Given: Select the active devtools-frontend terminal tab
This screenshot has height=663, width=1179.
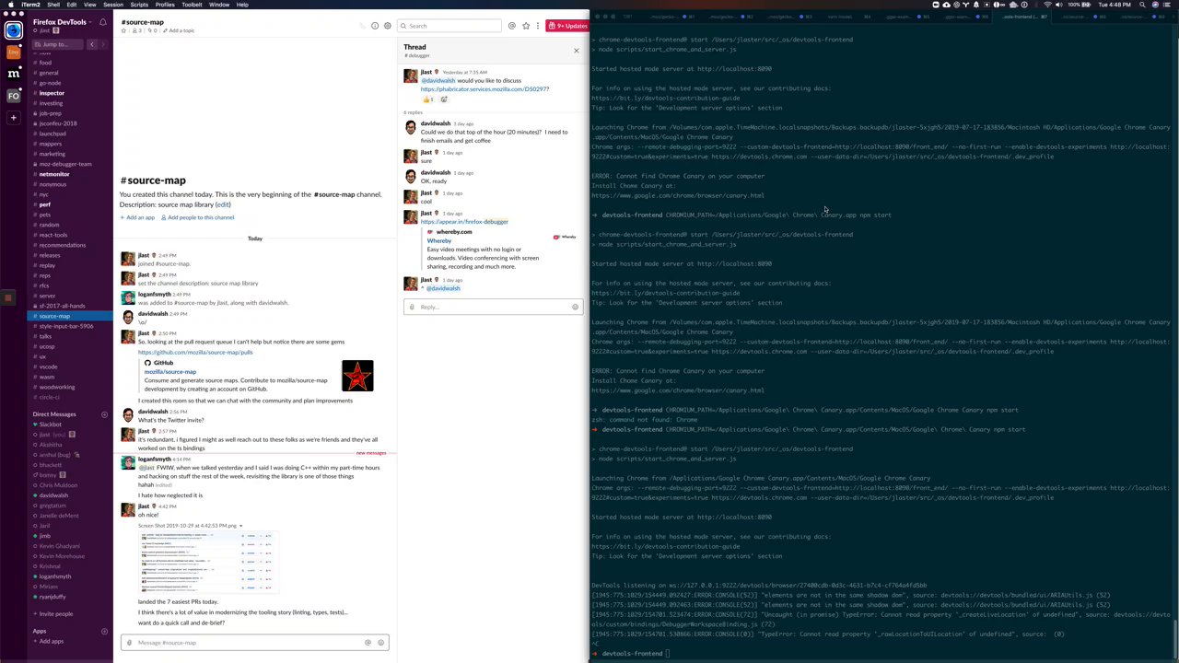Looking at the screenshot, I should coord(1021,17).
